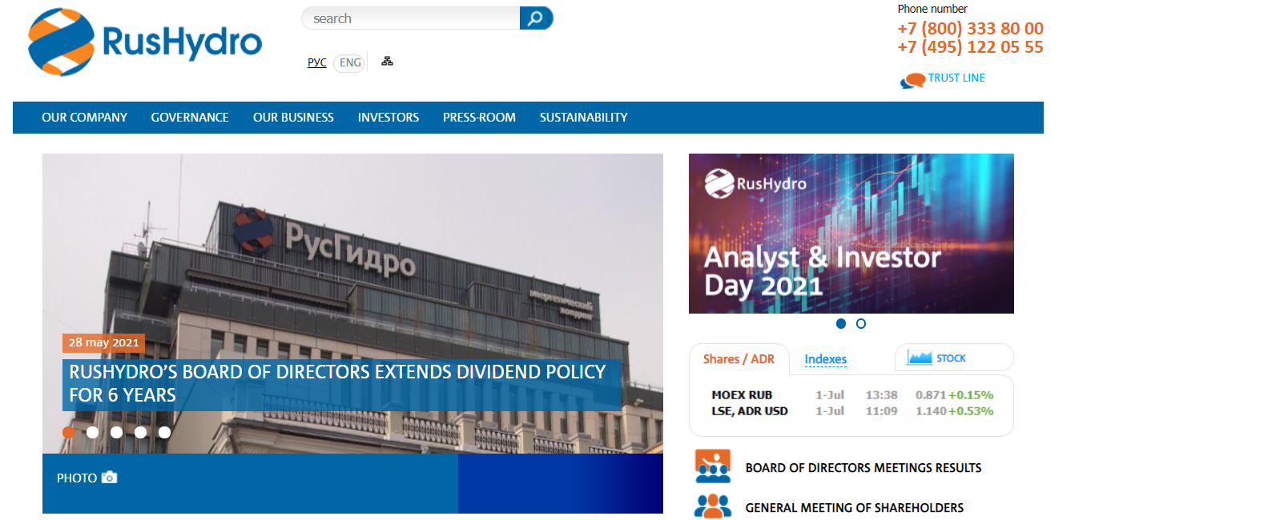
Task: Click the MOEX RUB quote row label
Action: [x=742, y=395]
